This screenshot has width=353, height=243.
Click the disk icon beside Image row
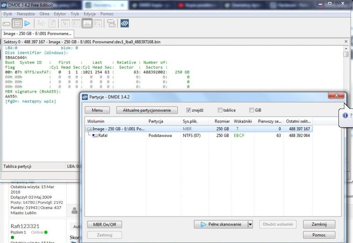[90, 129]
